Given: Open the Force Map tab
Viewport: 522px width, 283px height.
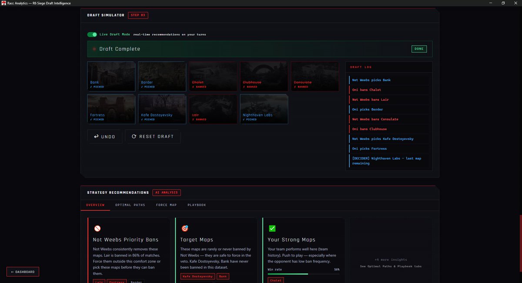Looking at the screenshot, I should tap(166, 205).
